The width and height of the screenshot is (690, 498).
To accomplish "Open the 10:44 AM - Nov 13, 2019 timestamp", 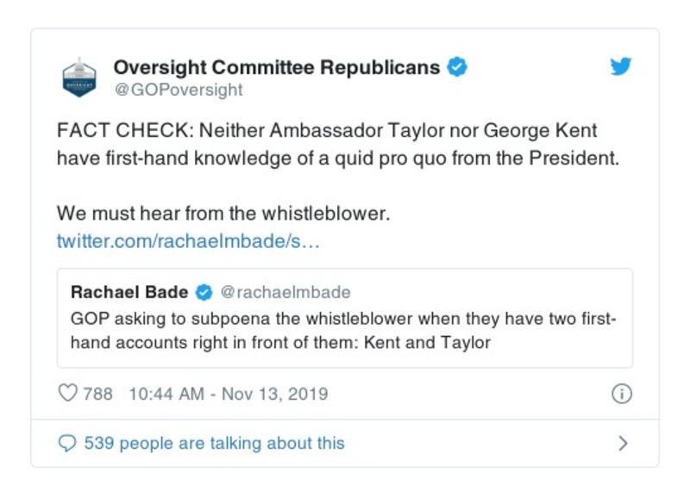I will click(228, 394).
